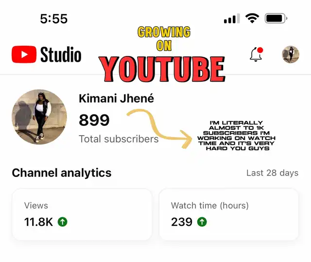Open the notifications bell icon
Screen dimensions: 311x262
pos(256,54)
